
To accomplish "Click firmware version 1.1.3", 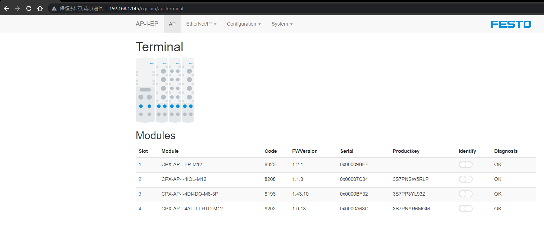I will tap(297, 179).
